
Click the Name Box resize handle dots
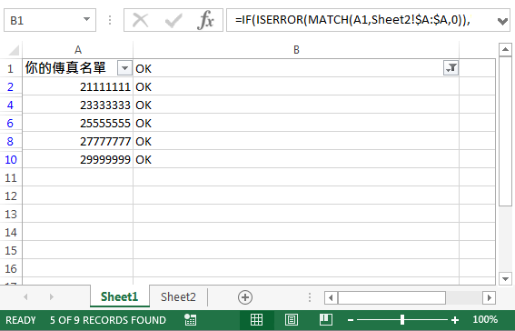[x=110, y=20]
